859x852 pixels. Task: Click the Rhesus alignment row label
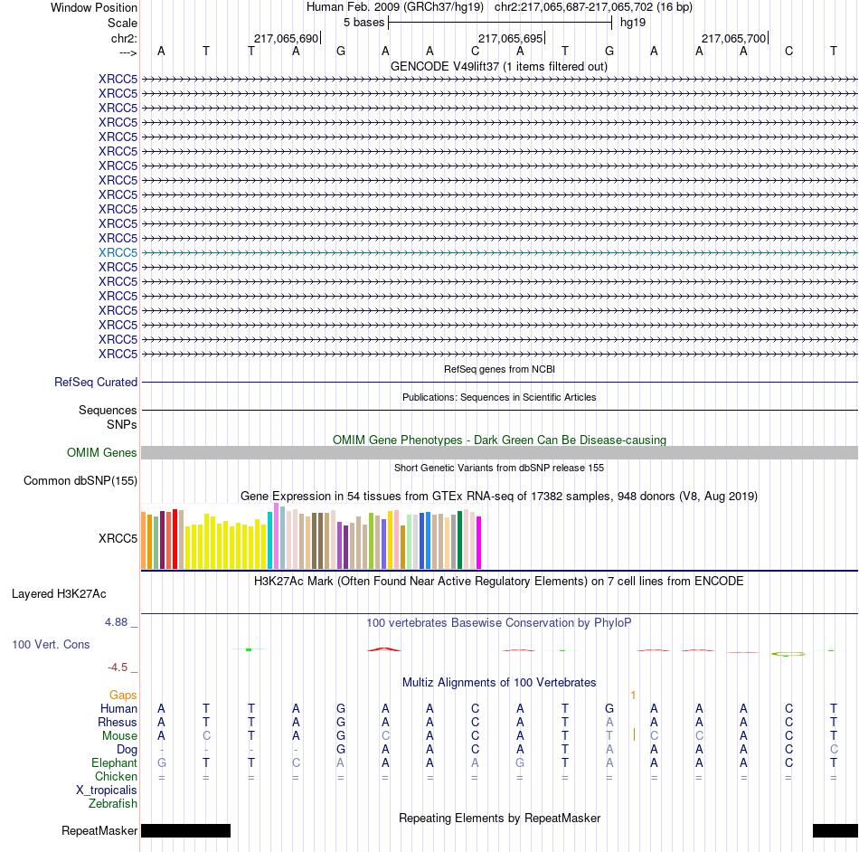pos(118,722)
